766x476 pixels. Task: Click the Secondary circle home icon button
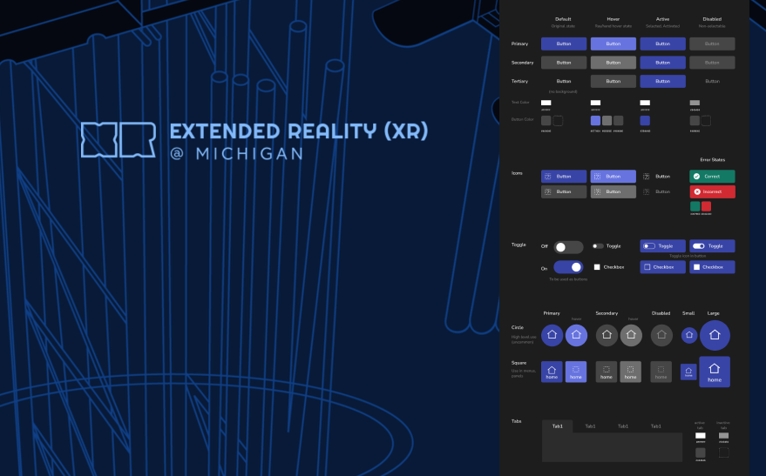pyautogui.click(x=607, y=335)
